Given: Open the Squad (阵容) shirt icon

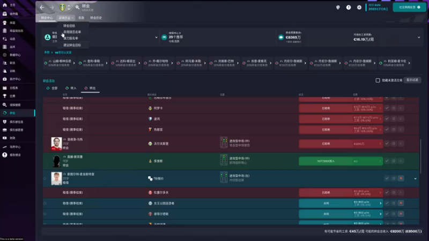Looking at the screenshot, I should 5,22.
